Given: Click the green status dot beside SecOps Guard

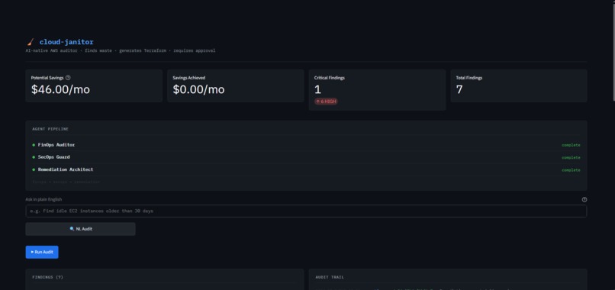Looking at the screenshot, I should (34, 157).
